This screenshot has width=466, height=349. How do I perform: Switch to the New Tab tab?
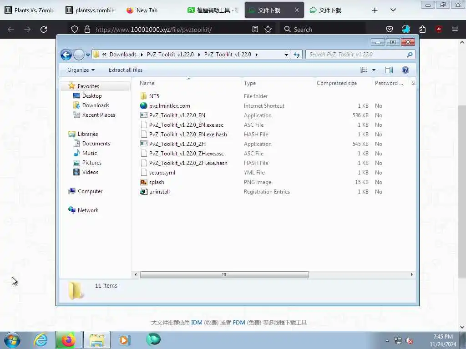click(142, 10)
